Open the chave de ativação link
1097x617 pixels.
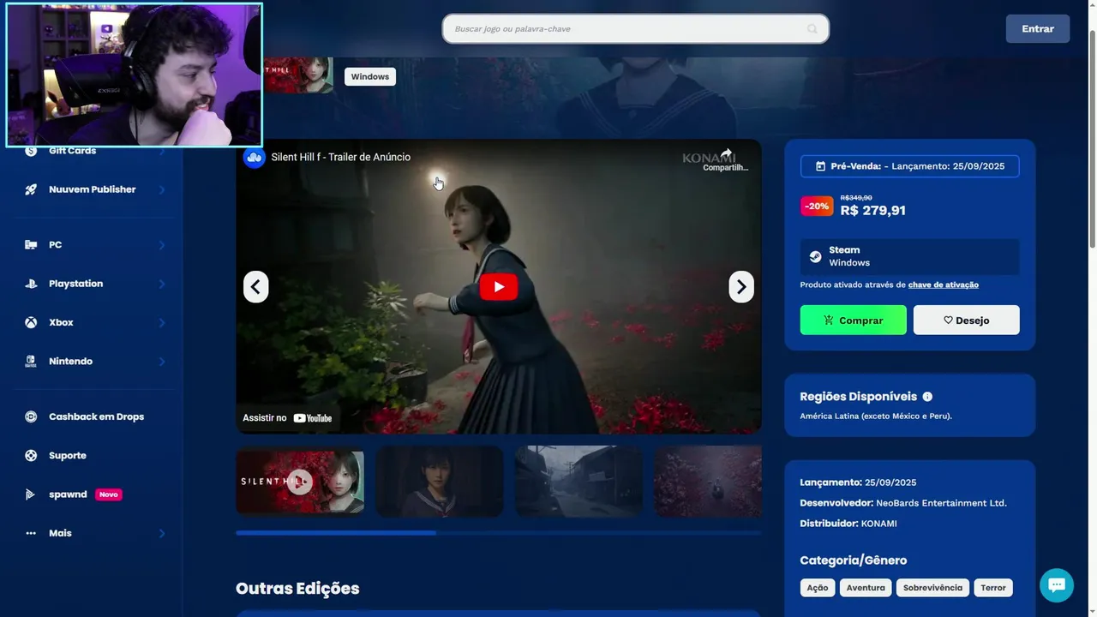944,285
